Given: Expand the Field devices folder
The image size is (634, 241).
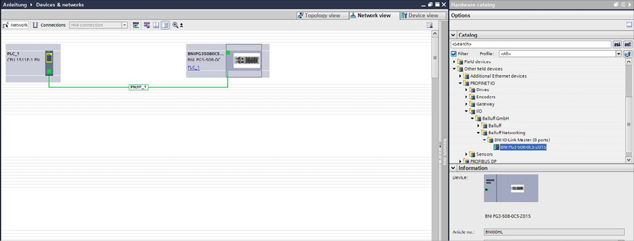Looking at the screenshot, I should pyautogui.click(x=454, y=62).
